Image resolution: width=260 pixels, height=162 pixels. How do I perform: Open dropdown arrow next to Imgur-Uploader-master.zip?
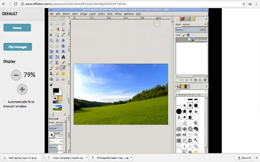click(x=87, y=158)
